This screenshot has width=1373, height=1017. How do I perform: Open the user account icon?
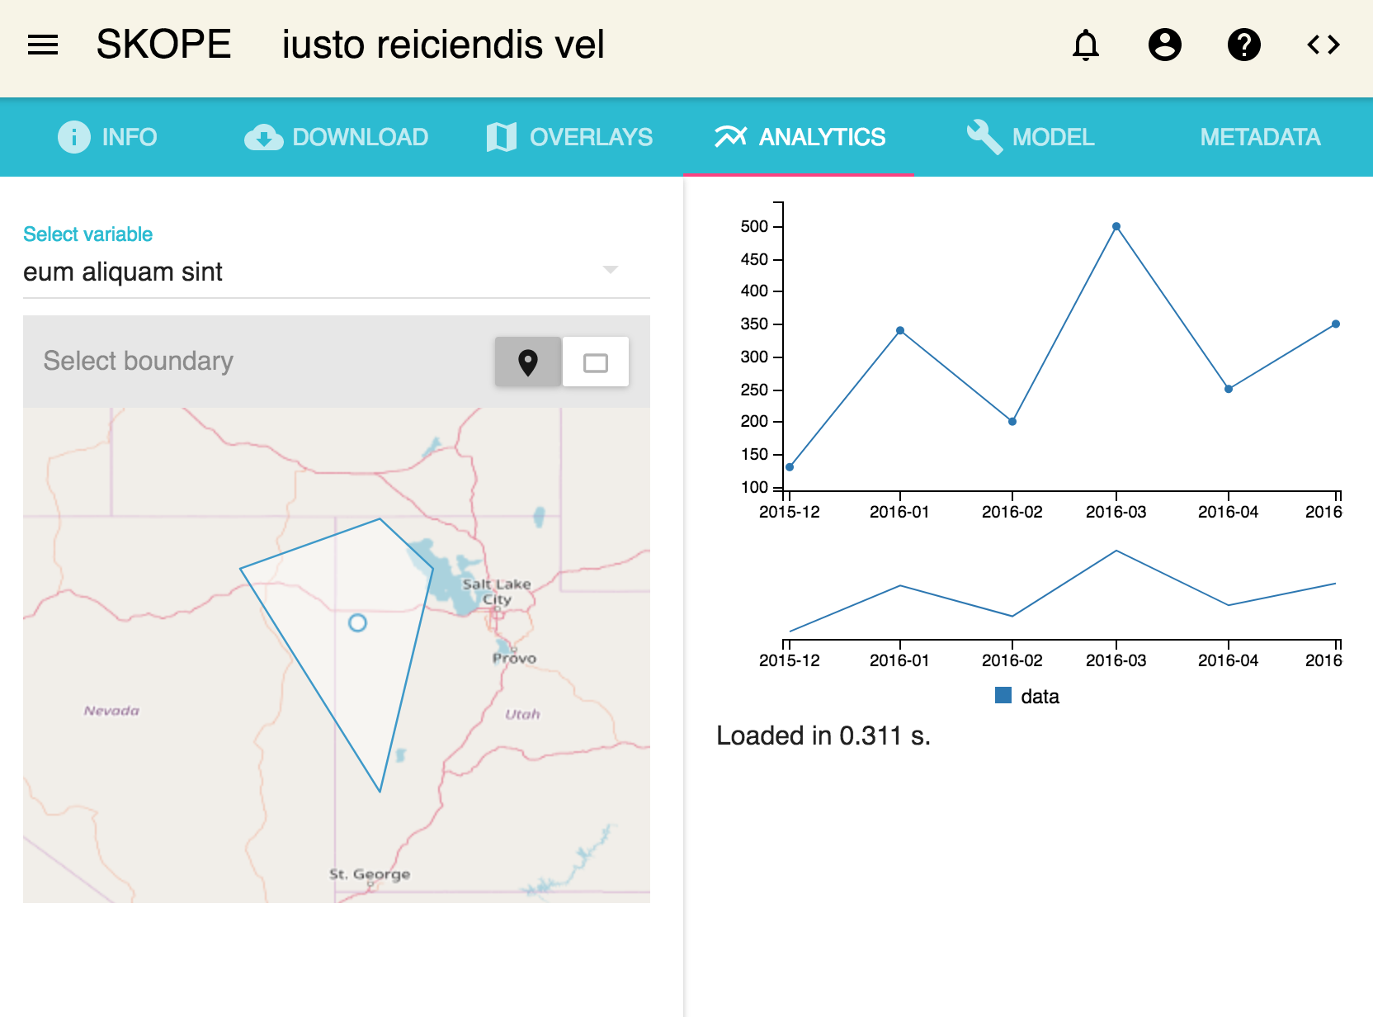[x=1165, y=45]
